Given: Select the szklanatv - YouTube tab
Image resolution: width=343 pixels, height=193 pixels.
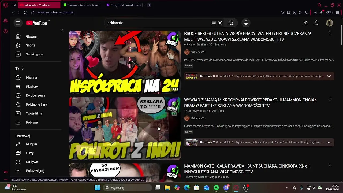Looking at the screenshot, I should (x=39, y=5).
